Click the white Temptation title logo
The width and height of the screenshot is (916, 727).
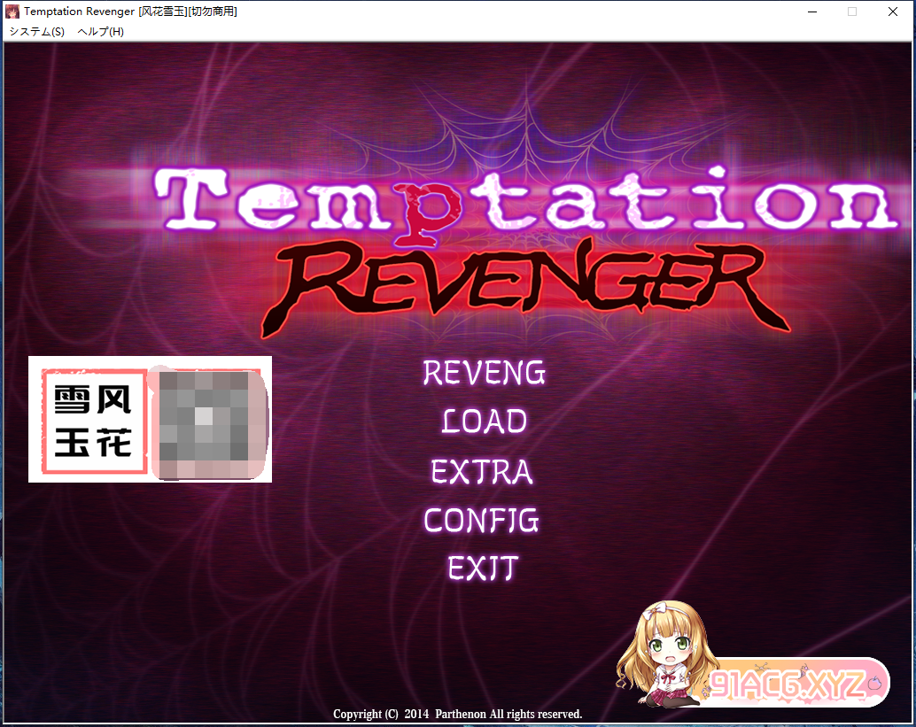(x=523, y=199)
